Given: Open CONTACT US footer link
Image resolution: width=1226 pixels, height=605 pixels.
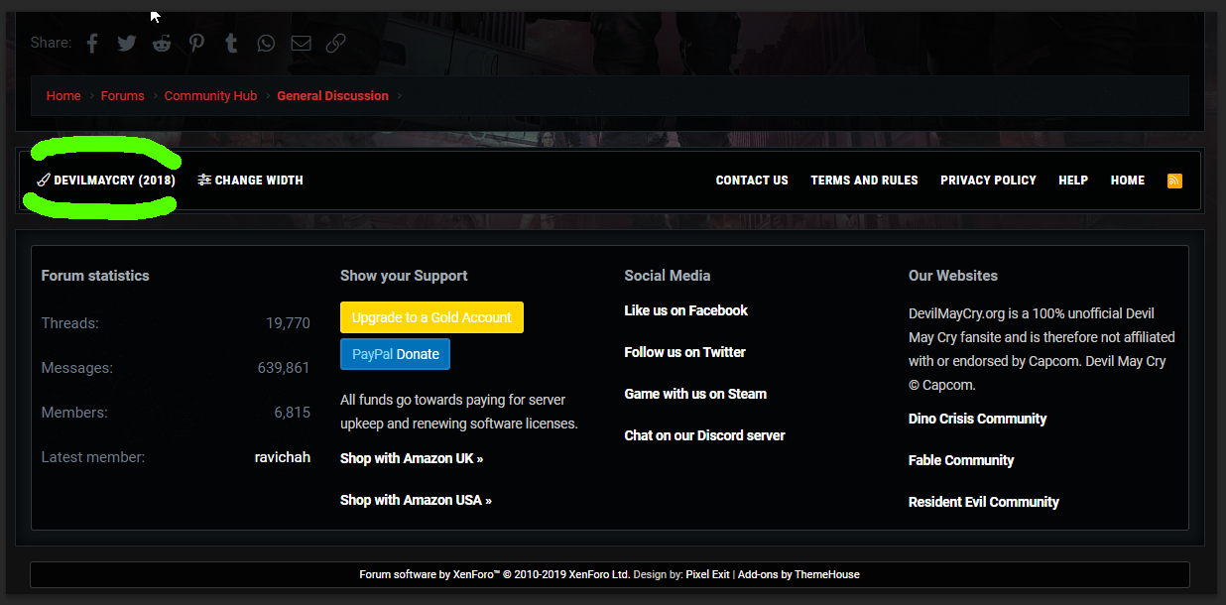Looking at the screenshot, I should tap(752, 181).
